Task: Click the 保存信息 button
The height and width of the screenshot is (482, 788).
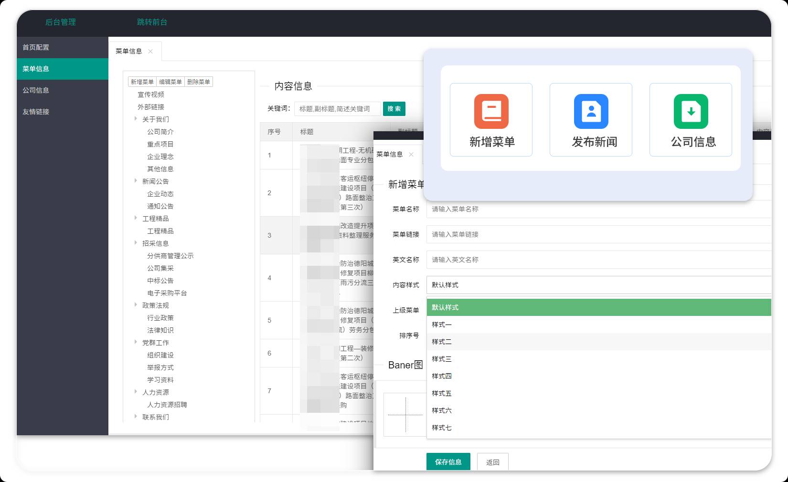Action: click(x=448, y=462)
